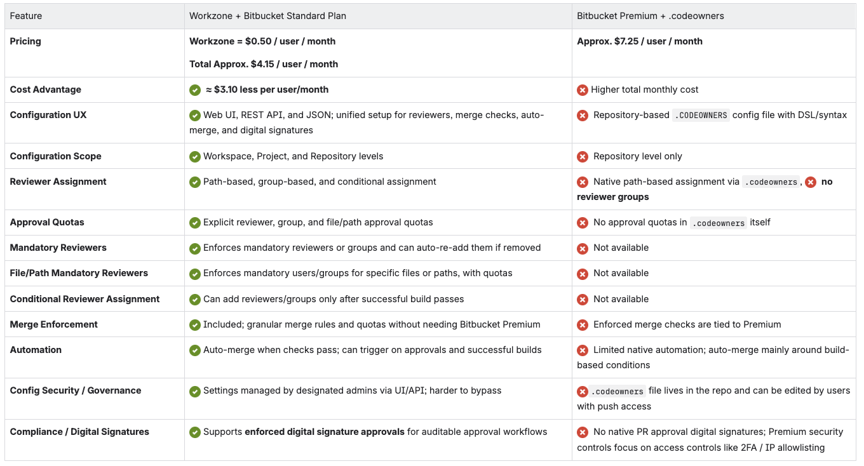Screen dimensions: 864x466
Task: Click the green checkmark in Cost Advantage row
Action: (x=195, y=90)
